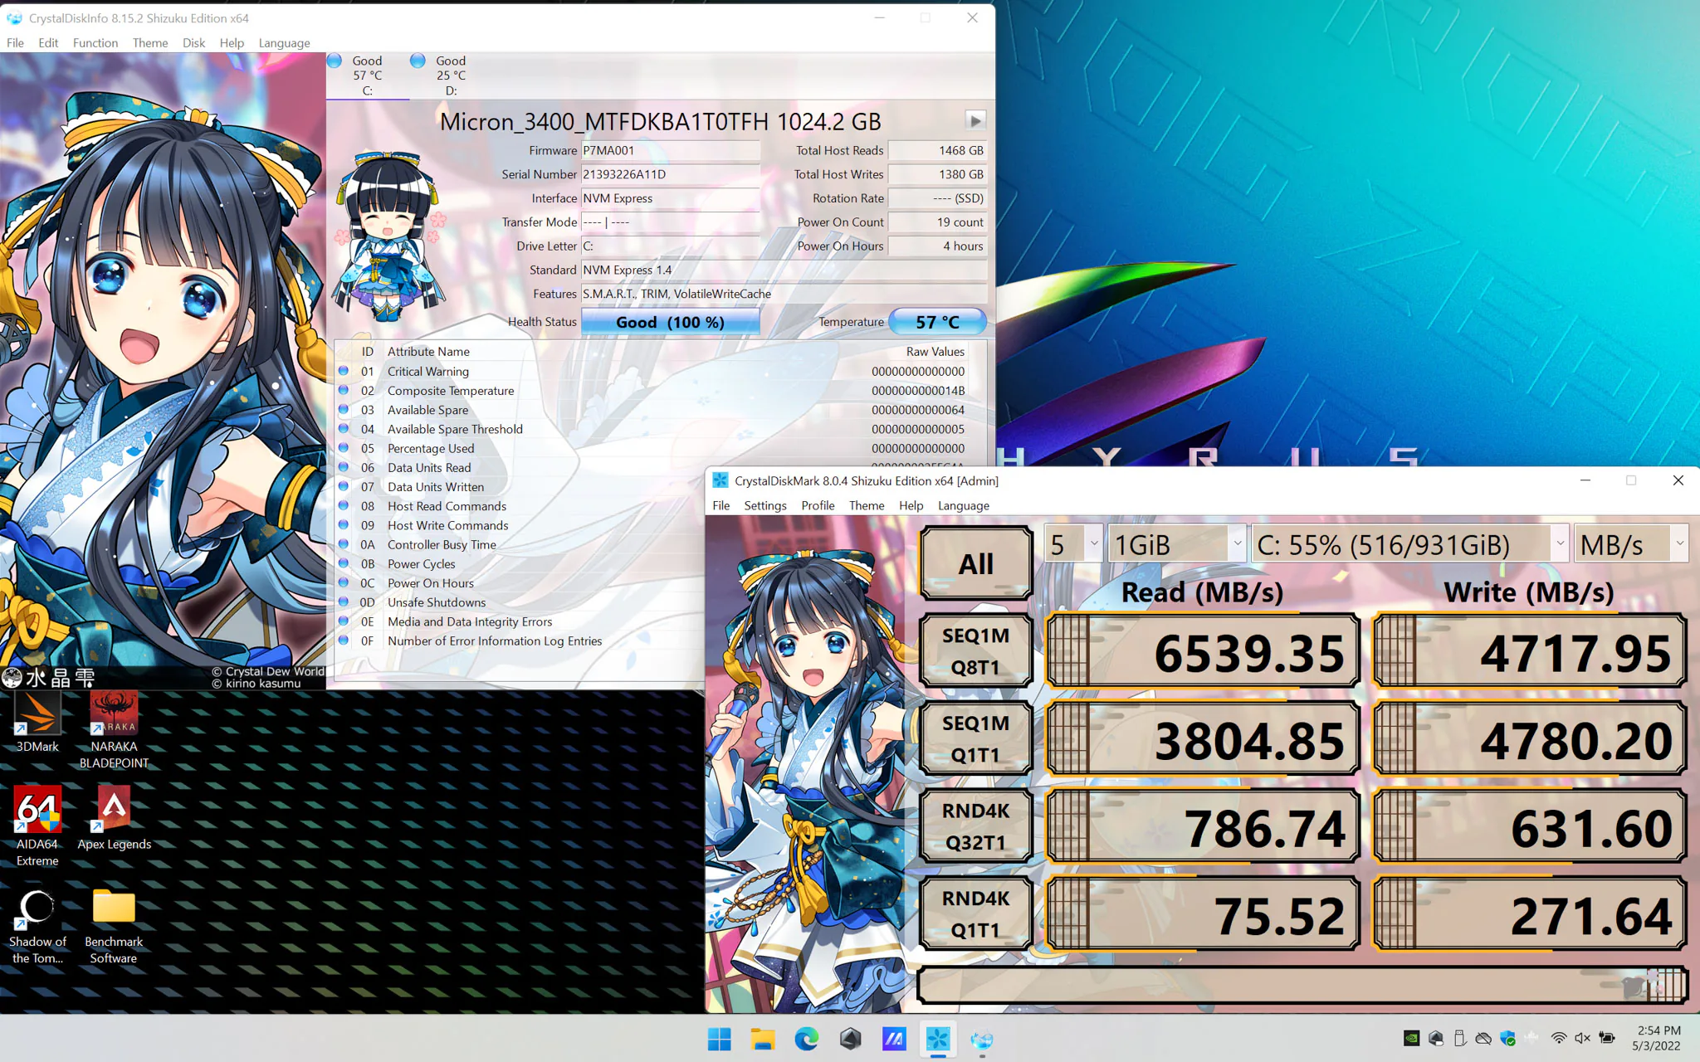Open the Theme menu in CrystalDiskInfo
The image size is (1700, 1062).
click(150, 42)
